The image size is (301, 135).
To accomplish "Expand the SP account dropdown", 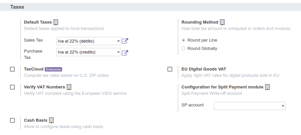I will 250,106.
